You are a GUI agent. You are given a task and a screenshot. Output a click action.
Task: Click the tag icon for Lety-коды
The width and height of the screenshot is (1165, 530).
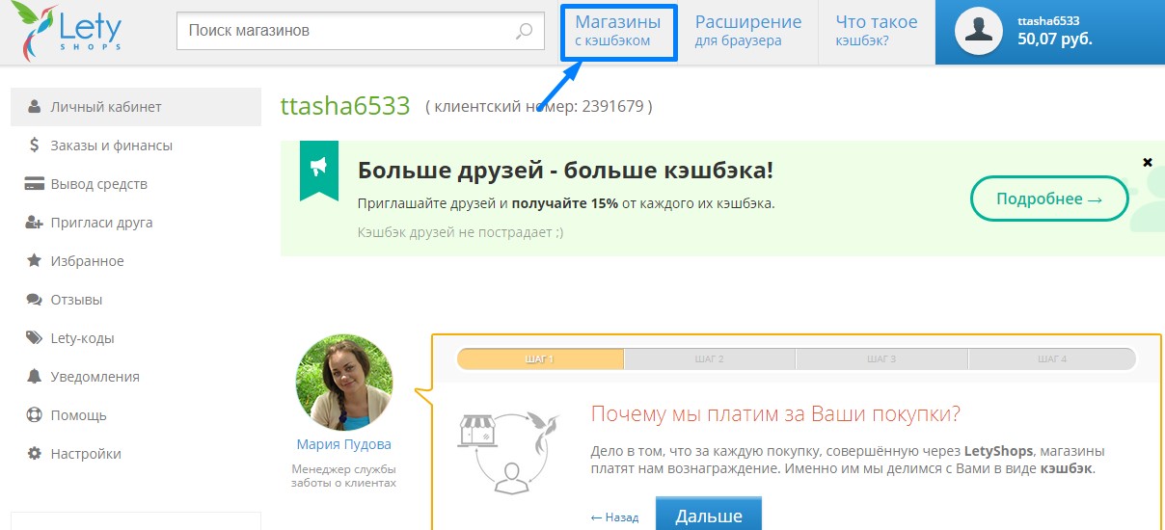34,338
